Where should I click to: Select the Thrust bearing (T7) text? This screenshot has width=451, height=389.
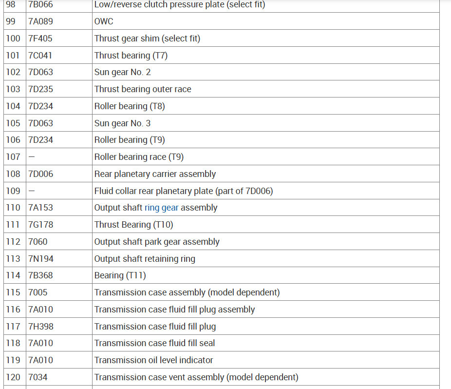131,56
